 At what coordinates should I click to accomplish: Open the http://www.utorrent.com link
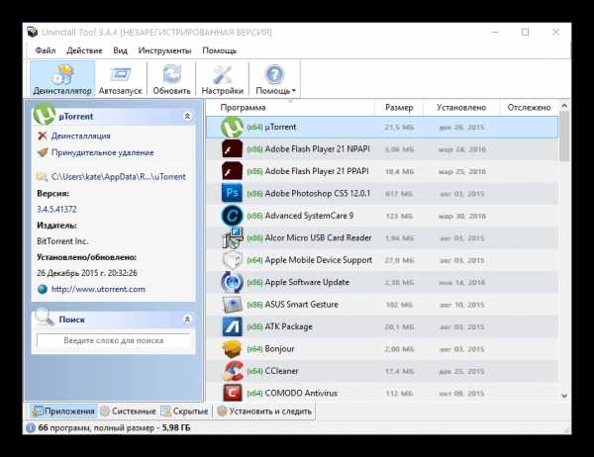pyautogui.click(x=98, y=289)
